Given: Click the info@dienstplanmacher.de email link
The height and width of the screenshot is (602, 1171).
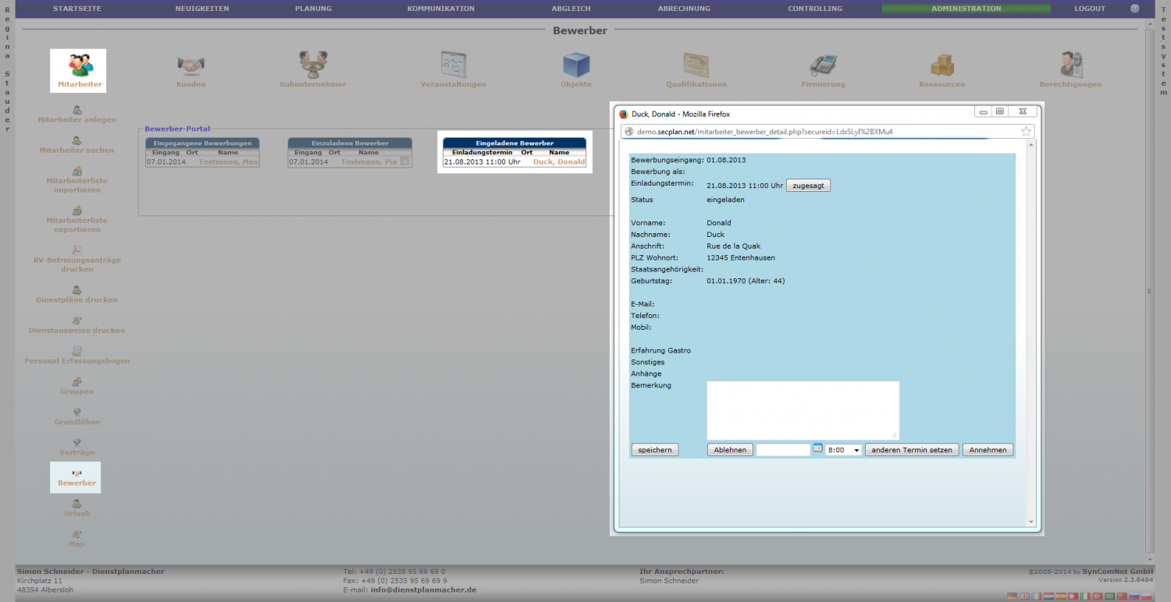Looking at the screenshot, I should tap(423, 590).
